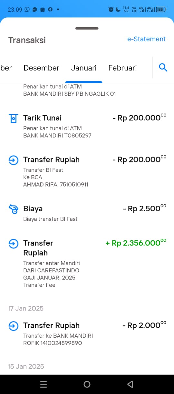Tap the recent apps menu icon
Screen dimensions: 174x394
click(43, 384)
